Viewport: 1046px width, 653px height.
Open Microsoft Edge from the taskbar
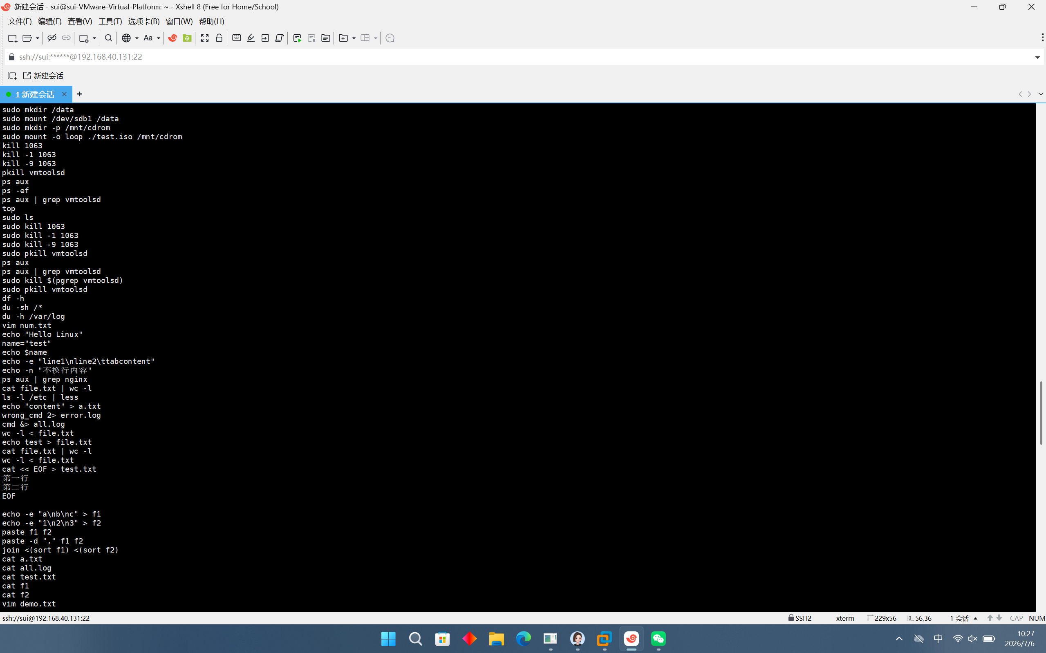(x=524, y=639)
